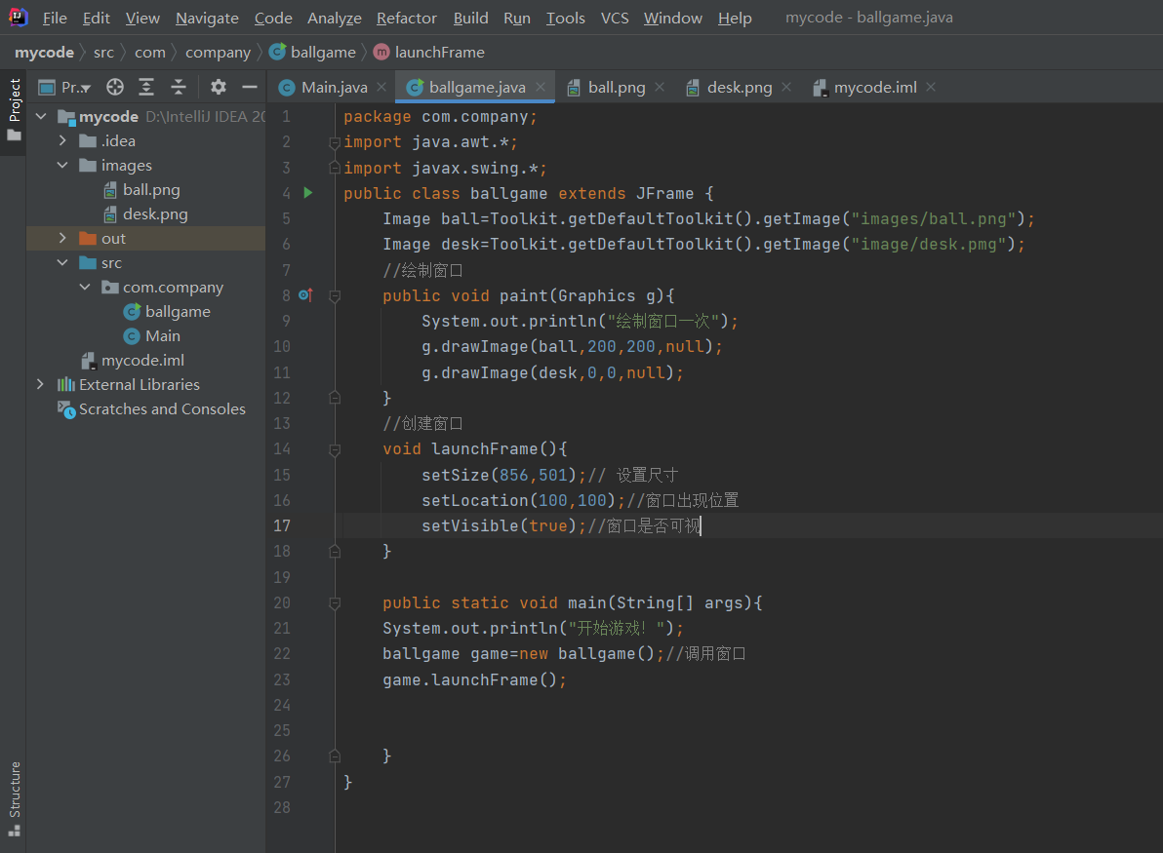Close the mycode.iml tab

tap(931, 87)
